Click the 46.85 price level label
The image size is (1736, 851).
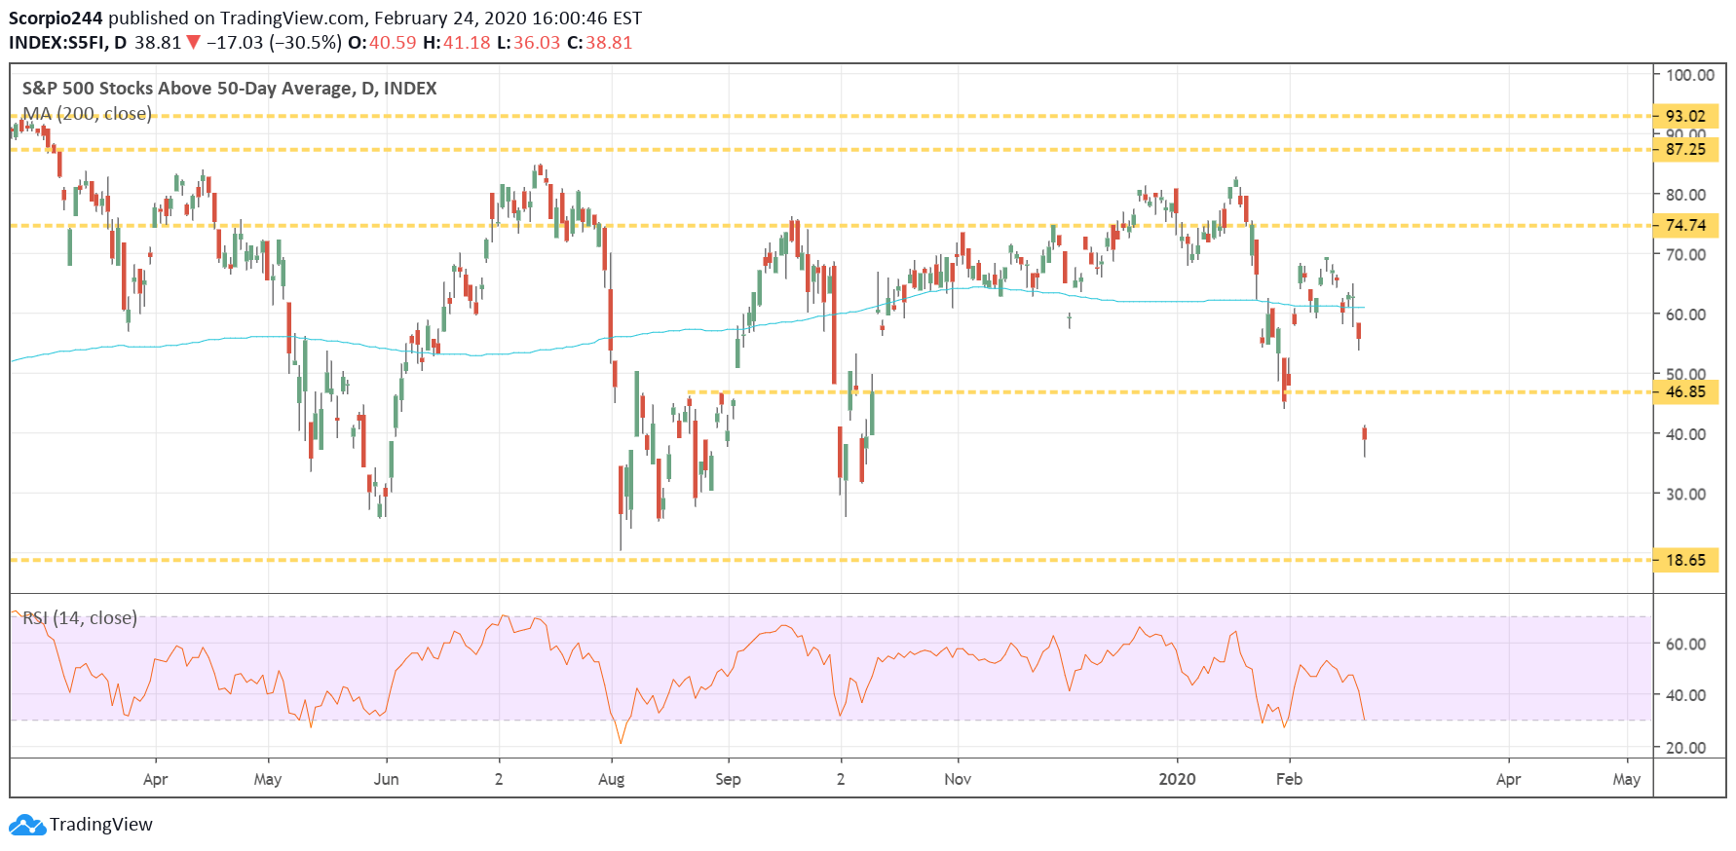pyautogui.click(x=1685, y=392)
